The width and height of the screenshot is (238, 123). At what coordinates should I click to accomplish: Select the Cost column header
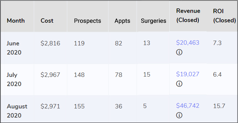click(47, 21)
